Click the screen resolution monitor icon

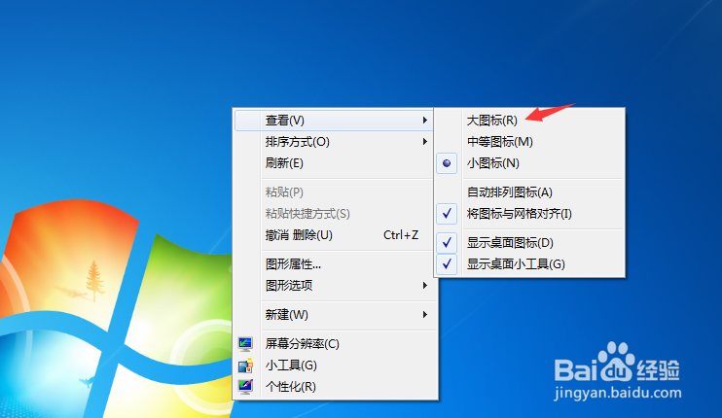point(245,343)
